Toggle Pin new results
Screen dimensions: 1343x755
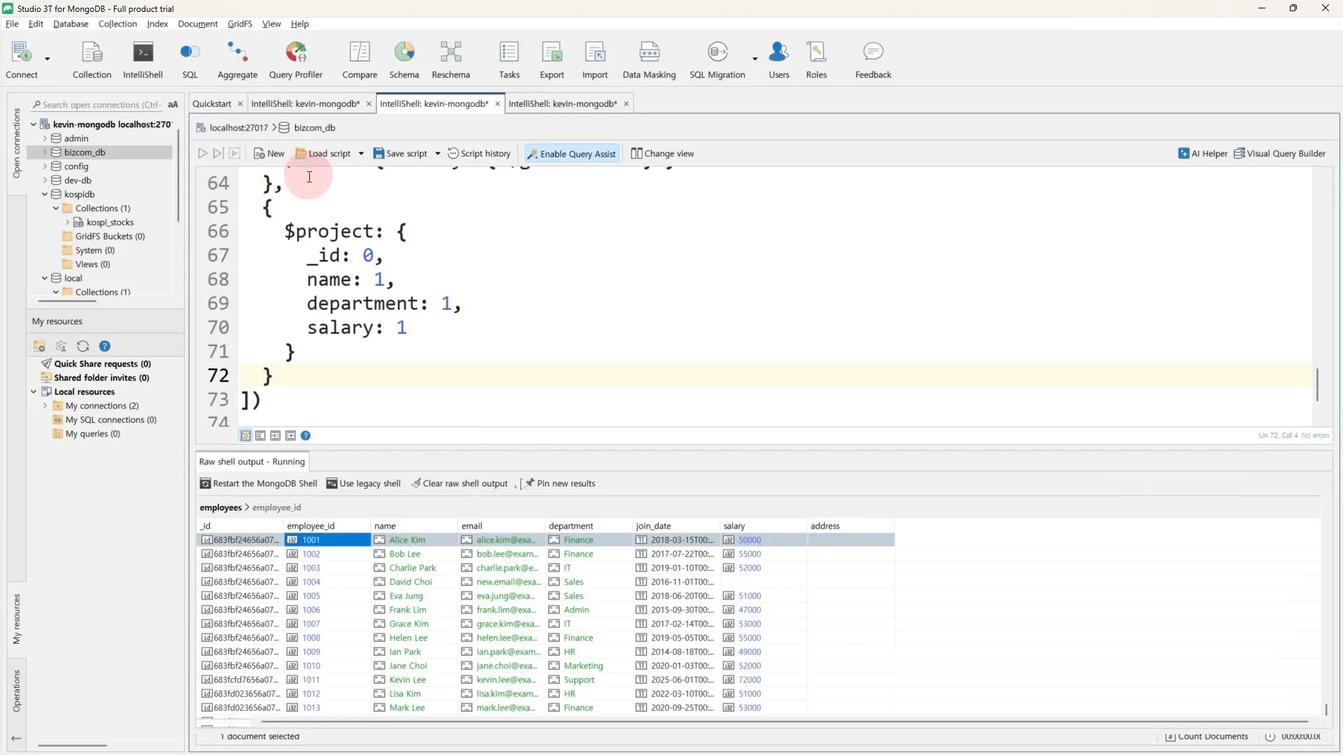coord(560,483)
